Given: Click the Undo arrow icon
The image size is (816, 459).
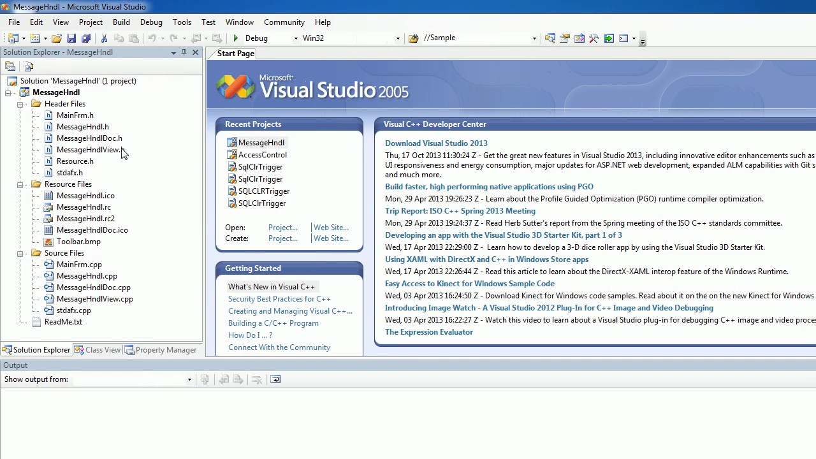Looking at the screenshot, I should tap(152, 38).
